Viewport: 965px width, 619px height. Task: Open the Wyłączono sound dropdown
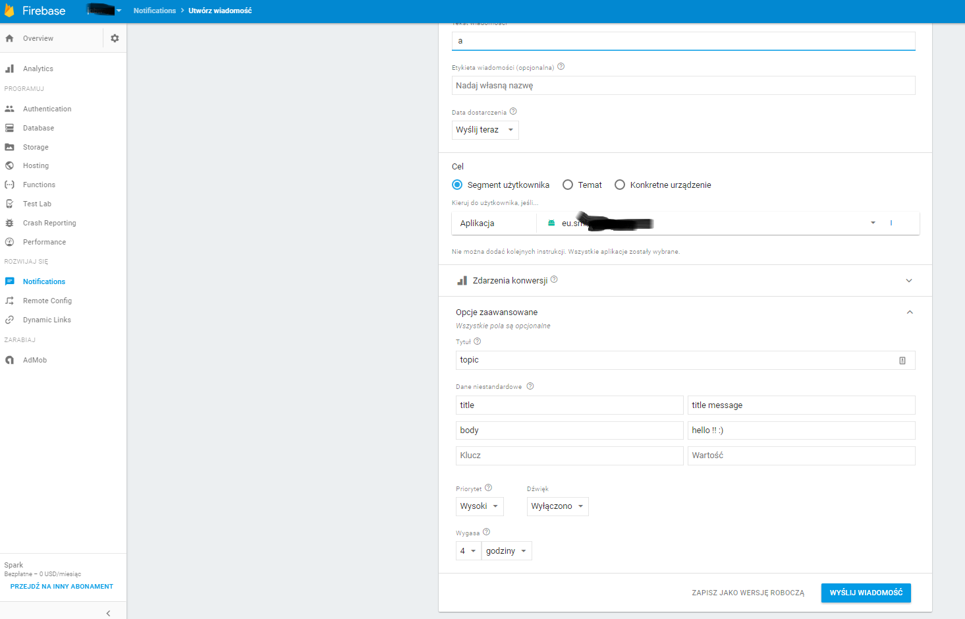click(558, 506)
